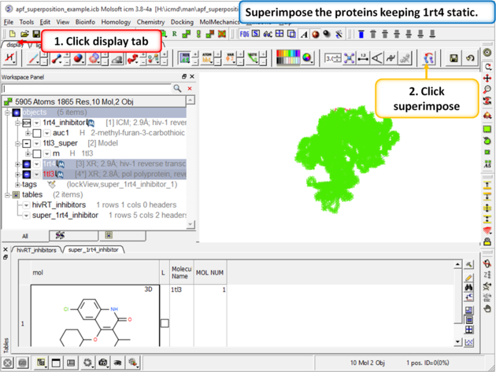Collapse the objects tree node
Image resolution: width=496 pixels, height=372 pixels.
[7, 112]
